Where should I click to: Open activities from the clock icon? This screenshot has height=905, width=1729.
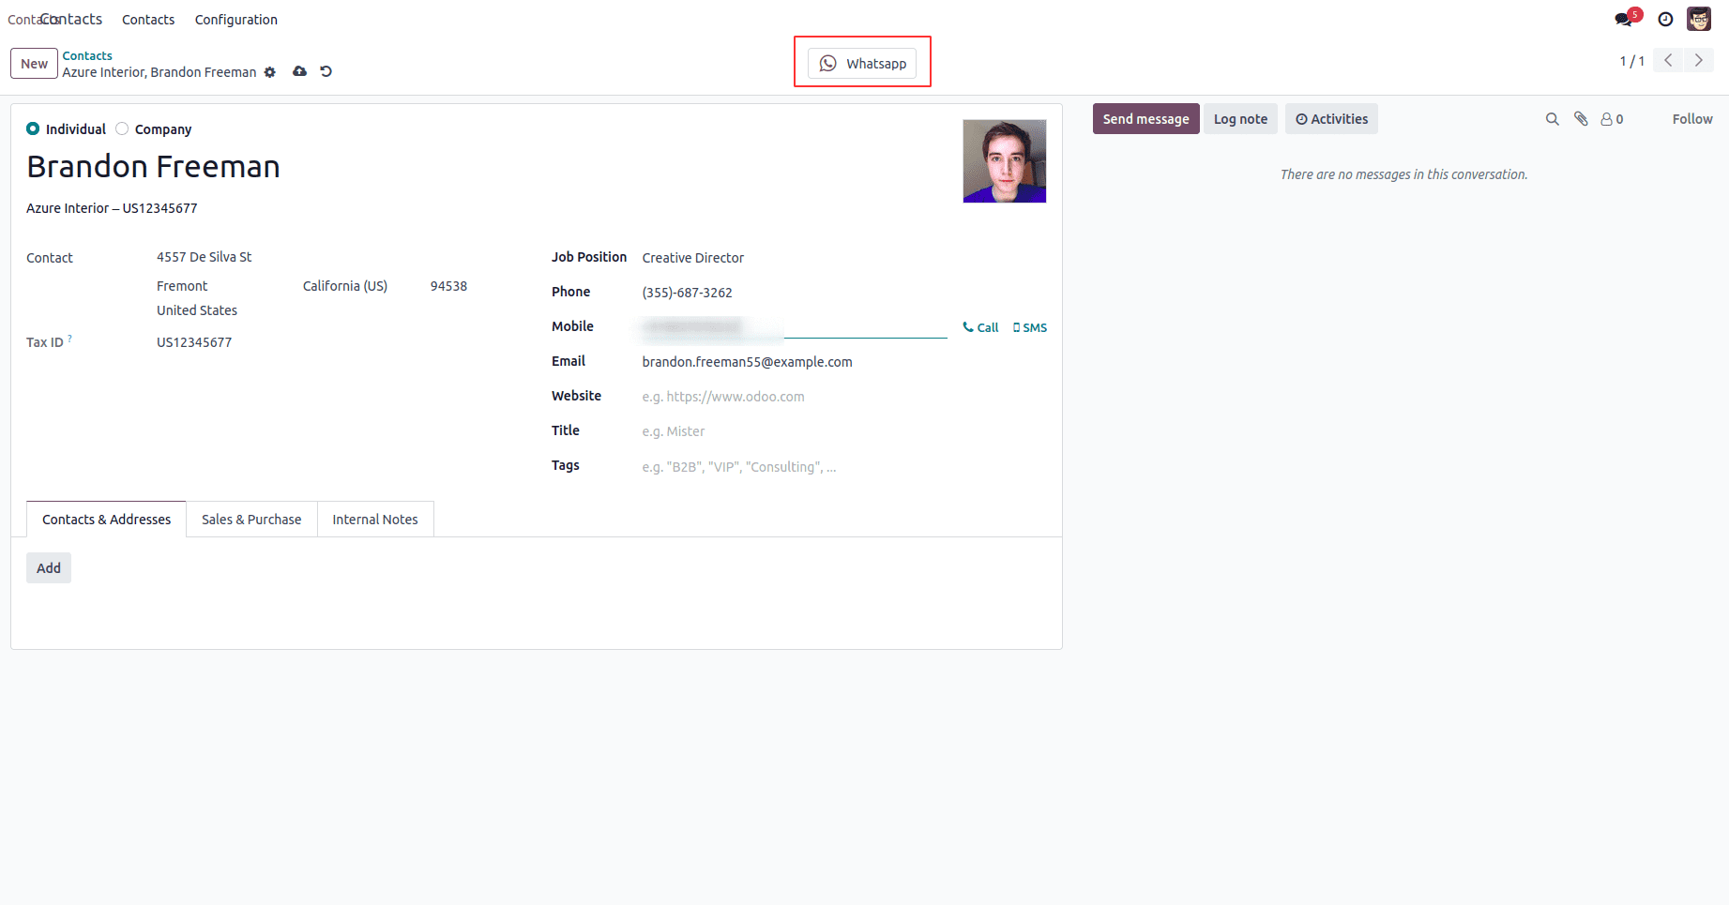(1665, 19)
